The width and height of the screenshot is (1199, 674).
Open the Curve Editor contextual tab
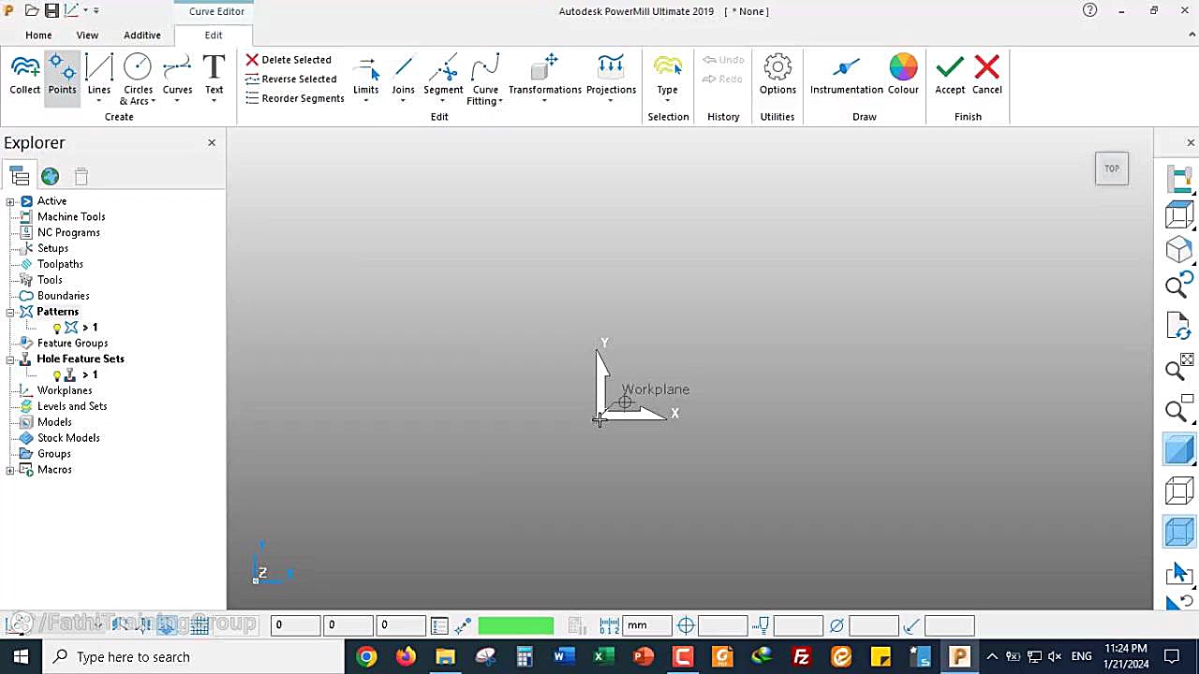[x=216, y=11]
